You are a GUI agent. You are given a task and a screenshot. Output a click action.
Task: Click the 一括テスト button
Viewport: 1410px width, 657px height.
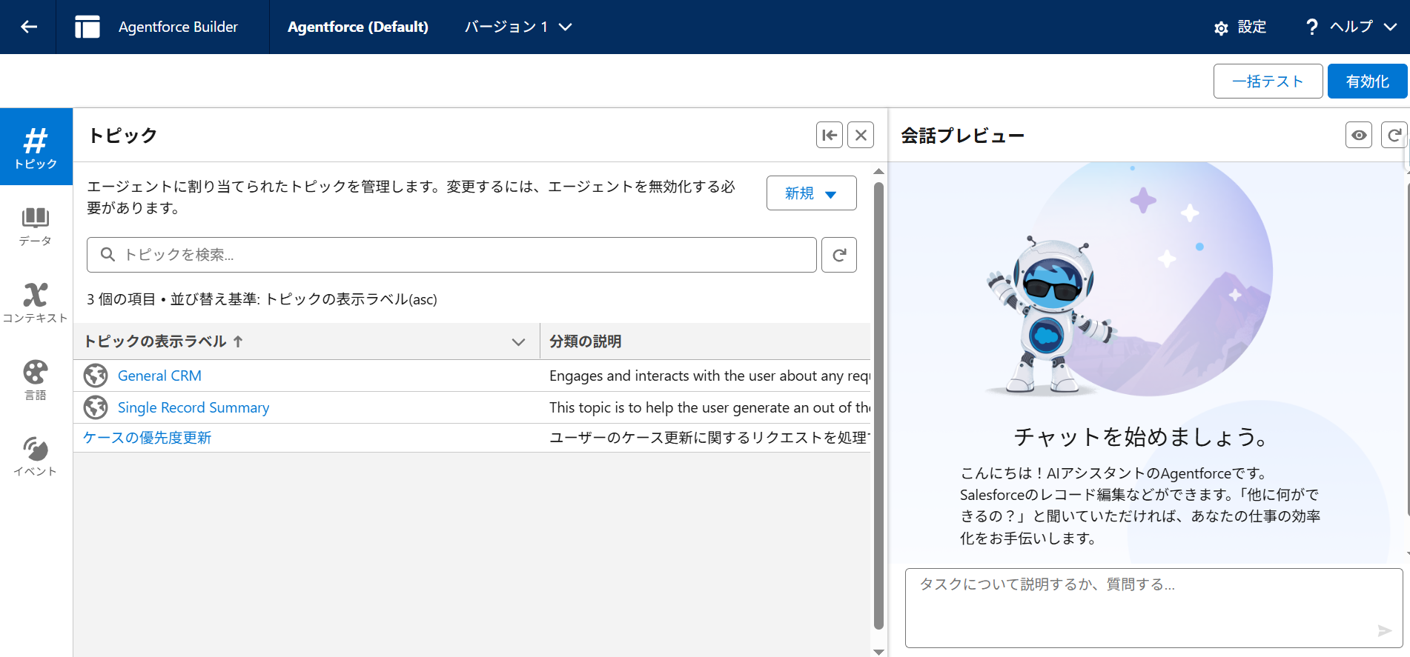[x=1268, y=81]
